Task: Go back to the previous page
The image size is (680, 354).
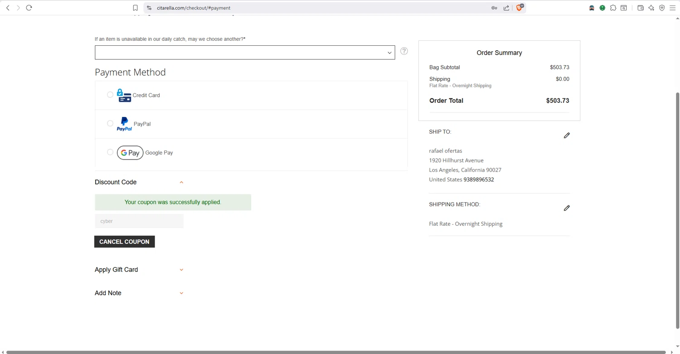Action: click(8, 8)
